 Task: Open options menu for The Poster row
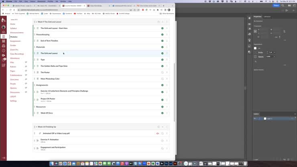tap(167, 72)
